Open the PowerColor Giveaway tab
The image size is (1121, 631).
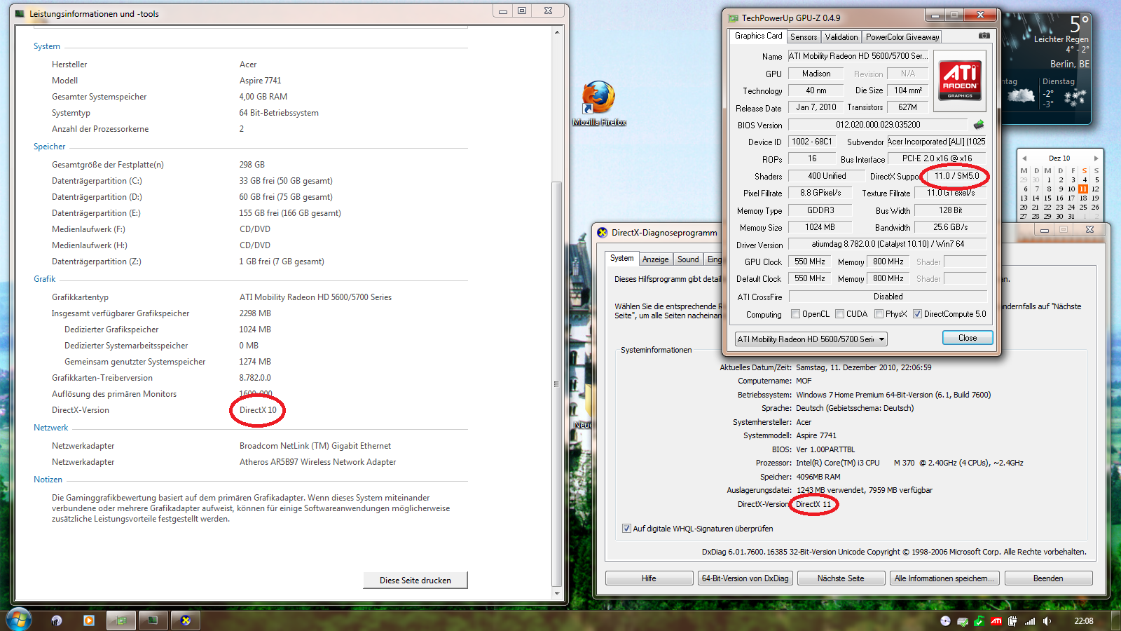(x=902, y=37)
